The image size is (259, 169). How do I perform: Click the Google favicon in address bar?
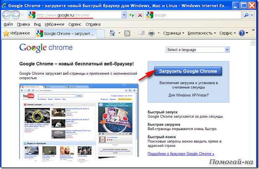(x=32, y=15)
